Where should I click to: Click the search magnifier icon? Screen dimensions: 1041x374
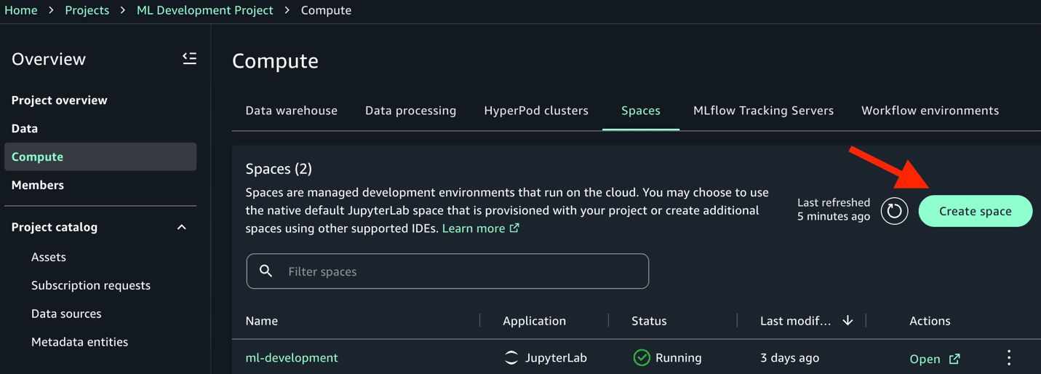coord(266,271)
